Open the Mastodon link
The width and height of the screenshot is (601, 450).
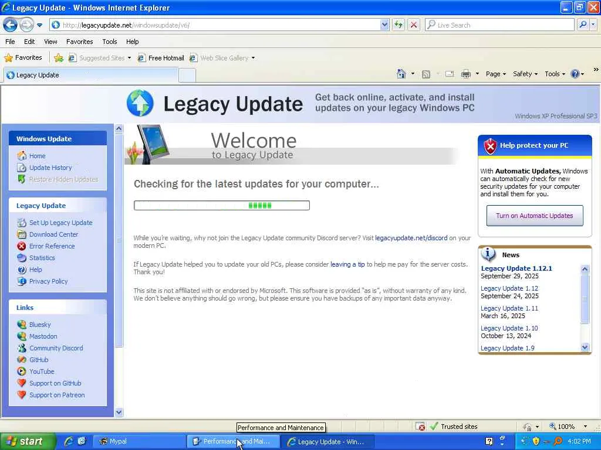43,336
